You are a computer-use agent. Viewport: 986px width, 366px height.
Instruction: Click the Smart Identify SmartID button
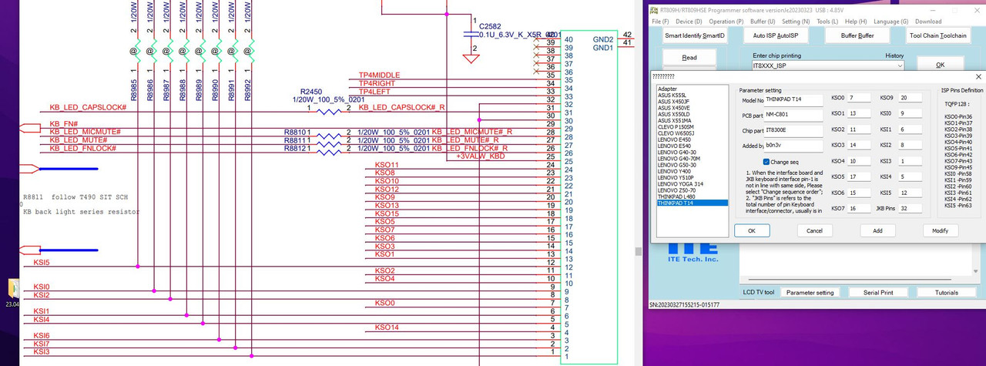coord(694,35)
